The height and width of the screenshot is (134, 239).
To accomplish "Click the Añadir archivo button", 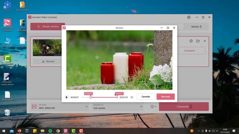I will (48, 26).
